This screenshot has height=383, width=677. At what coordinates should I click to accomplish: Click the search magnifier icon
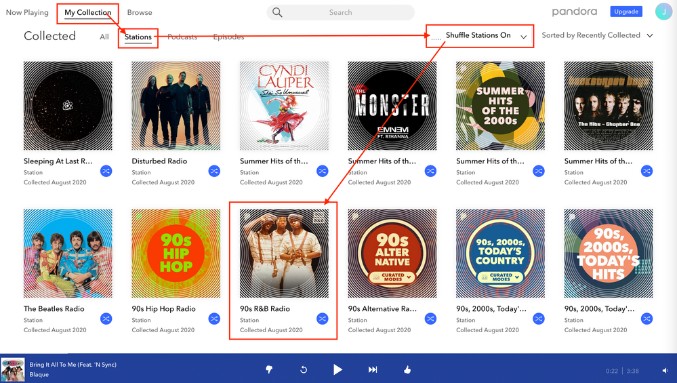tap(276, 12)
